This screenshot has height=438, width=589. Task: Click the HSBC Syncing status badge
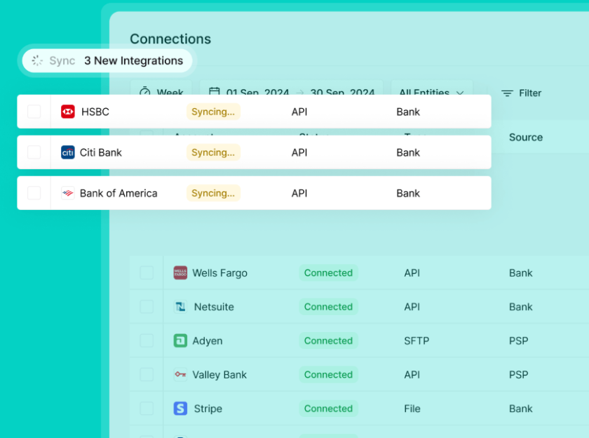213,112
